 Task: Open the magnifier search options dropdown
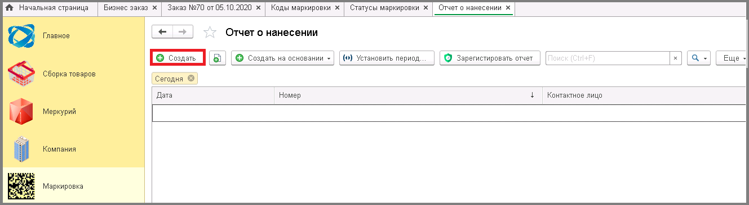point(699,58)
